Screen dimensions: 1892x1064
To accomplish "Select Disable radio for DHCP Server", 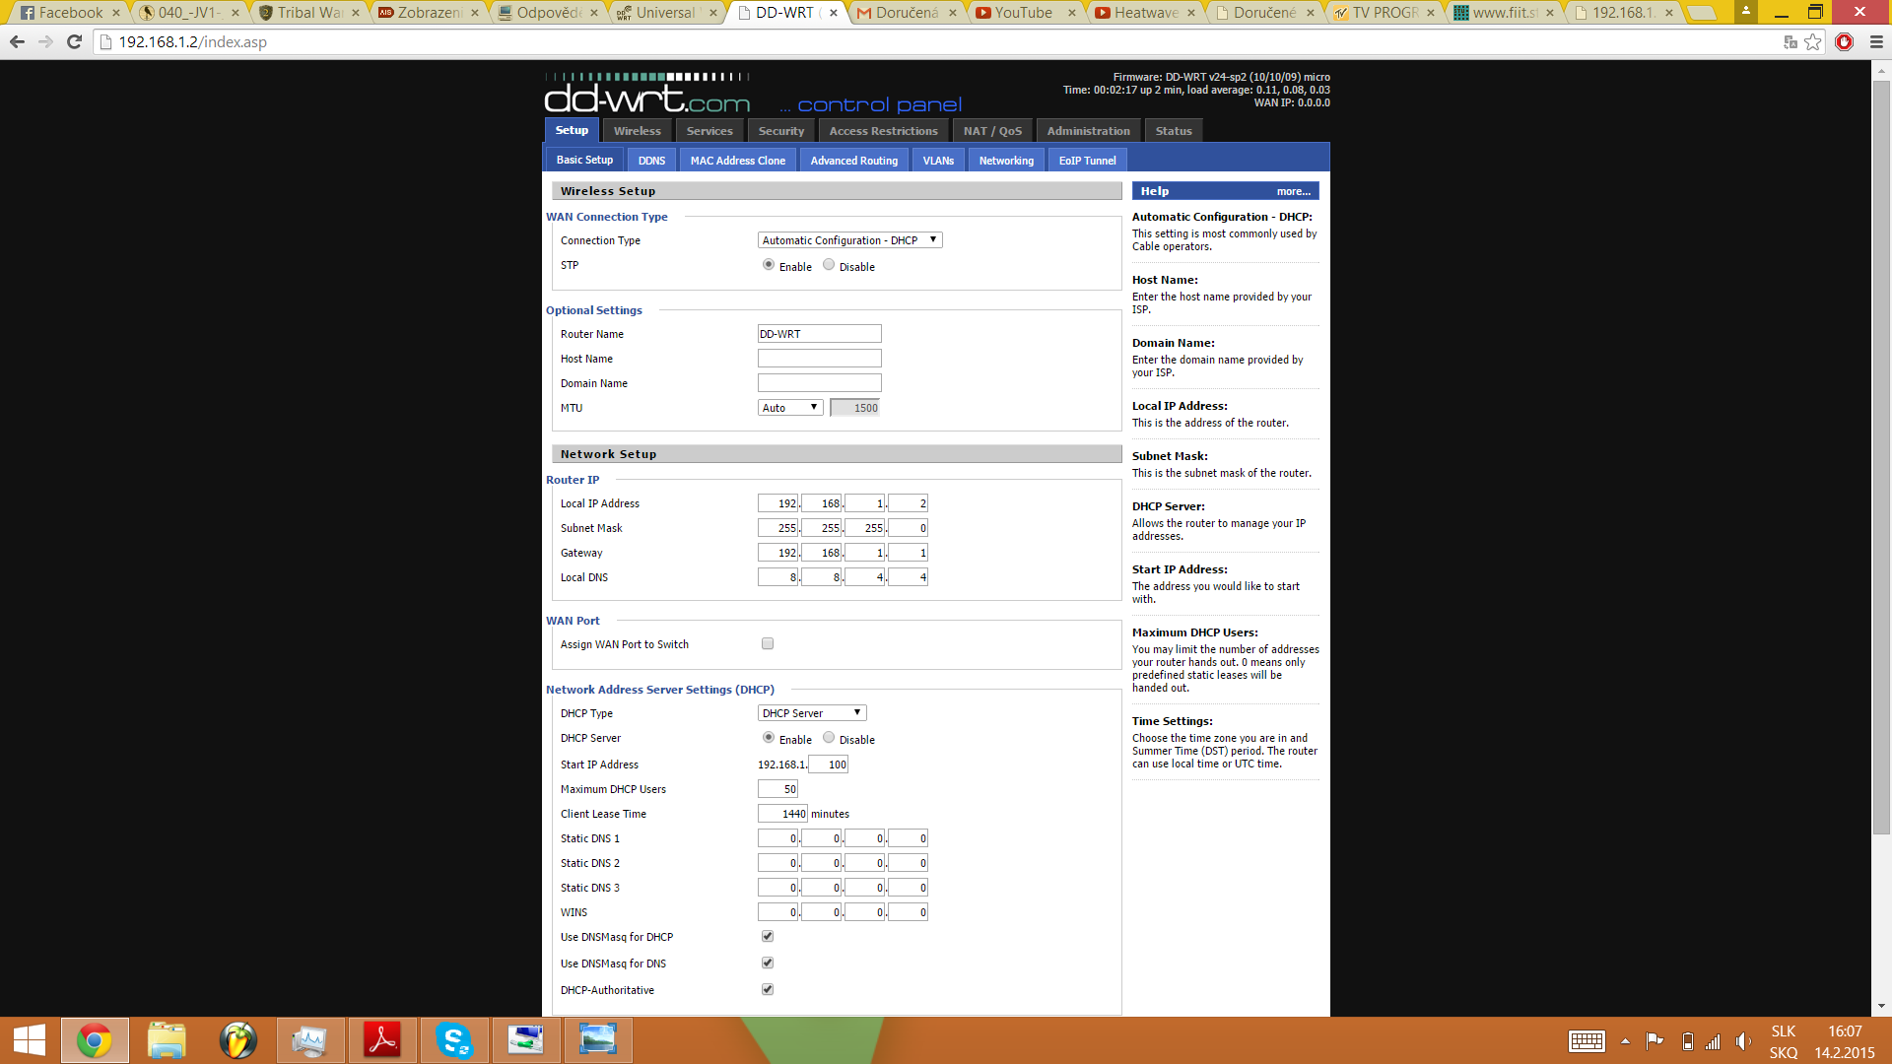I will (x=829, y=738).
